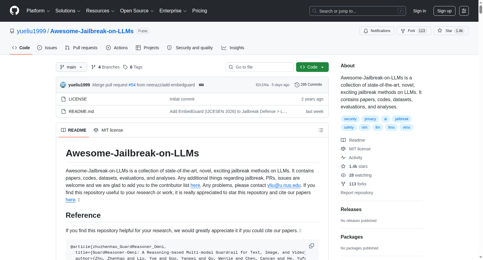Screen dimensions: 483x260
Task: Open the README.md file name
Action: (81, 111)
